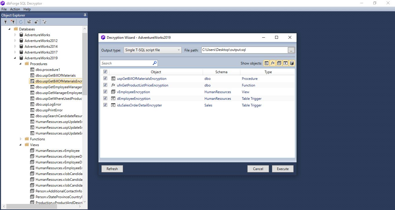Expand the Functions folder
The width and height of the screenshot is (395, 210).
coord(20,139)
